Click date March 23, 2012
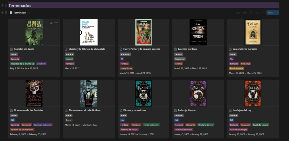The height and width of the screenshot is (141, 289). 72,68
